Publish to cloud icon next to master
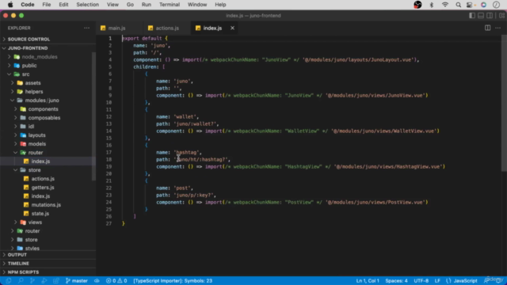Viewport: 507px width, 285px height. (x=97, y=281)
